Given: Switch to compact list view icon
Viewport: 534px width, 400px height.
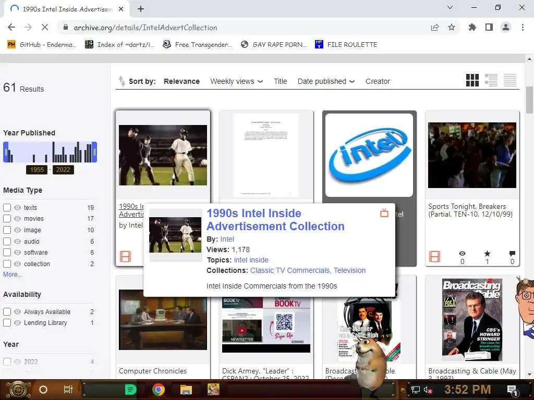Looking at the screenshot, I should click(510, 80).
